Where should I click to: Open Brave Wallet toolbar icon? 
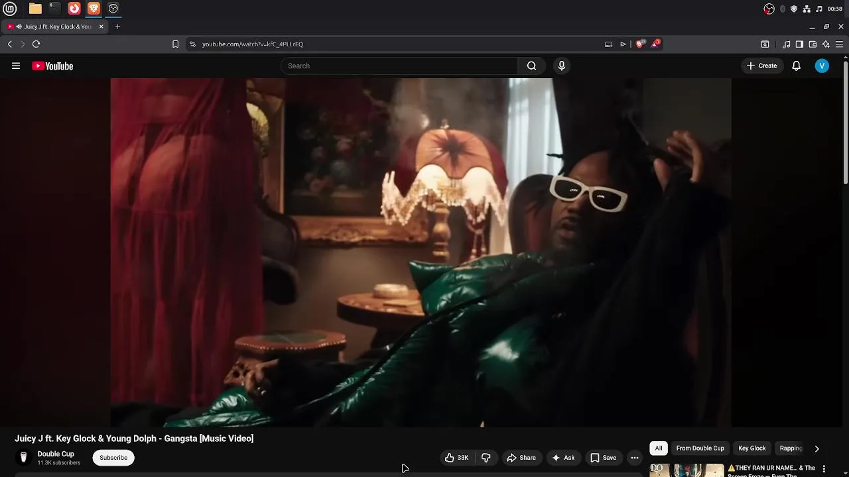tap(813, 44)
